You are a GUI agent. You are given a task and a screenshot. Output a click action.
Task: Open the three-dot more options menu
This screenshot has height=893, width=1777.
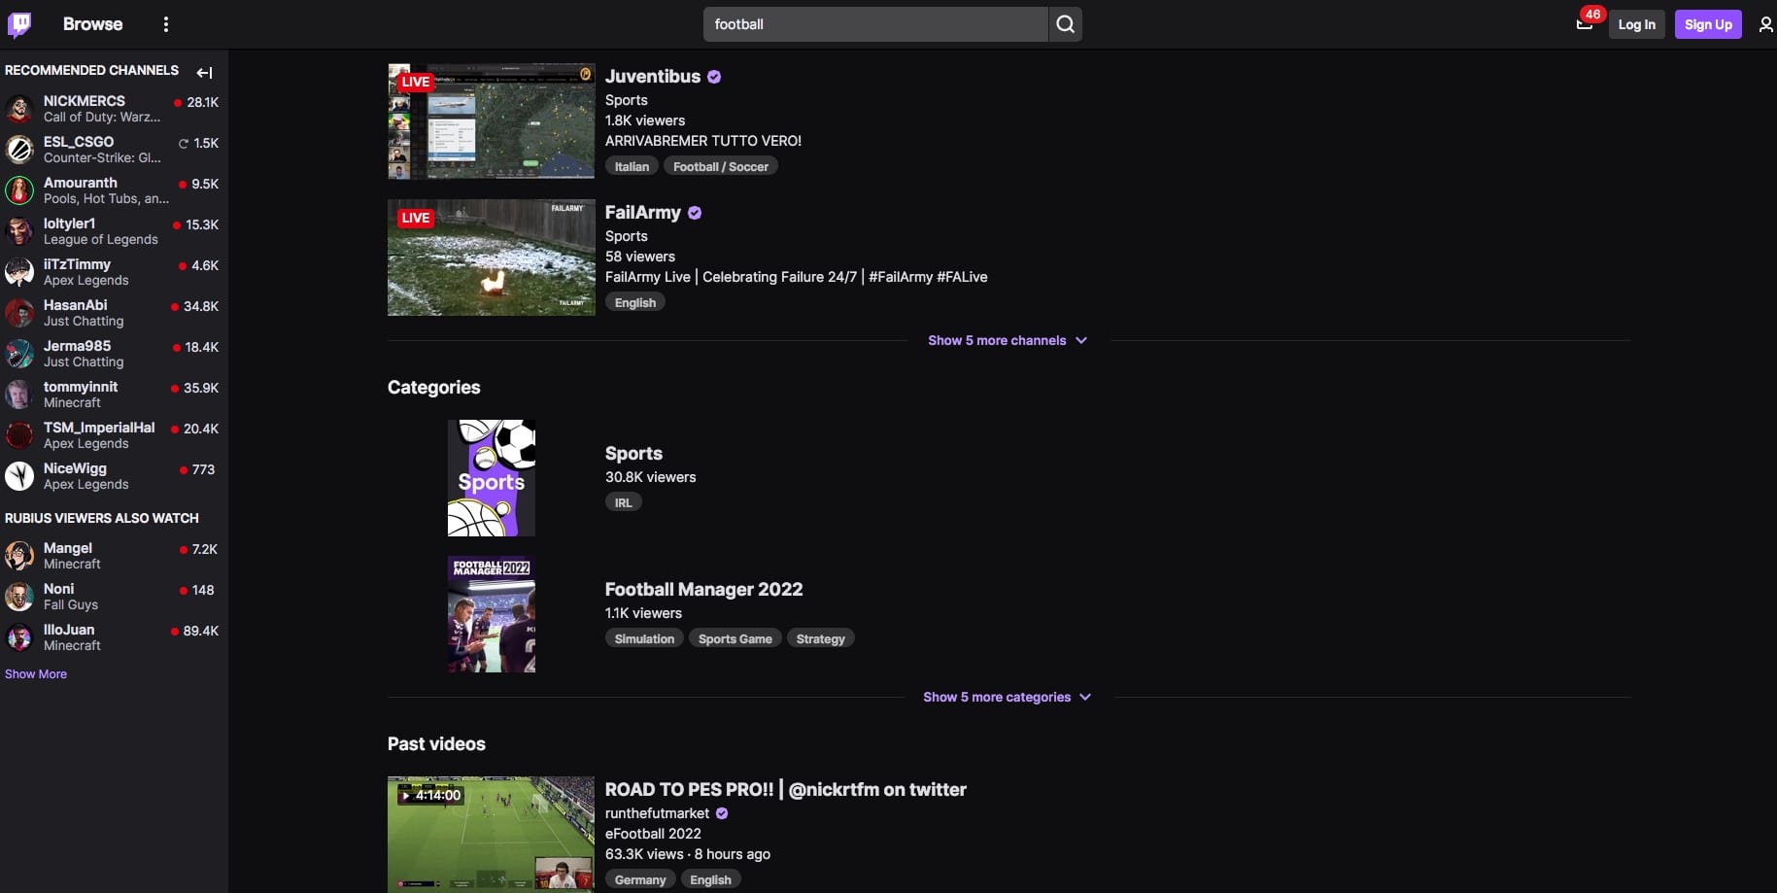point(166,24)
